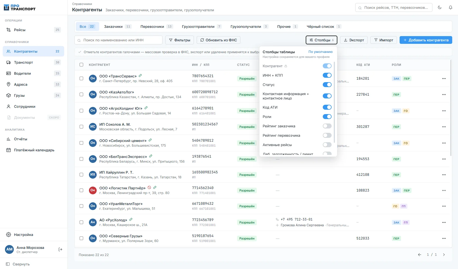The width and height of the screenshot is (458, 269).
Task: Open the Фильтры panel
Action: 180,40
